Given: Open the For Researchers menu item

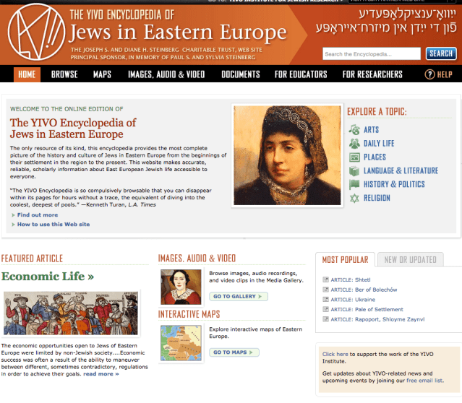Looking at the screenshot, I should point(372,74).
